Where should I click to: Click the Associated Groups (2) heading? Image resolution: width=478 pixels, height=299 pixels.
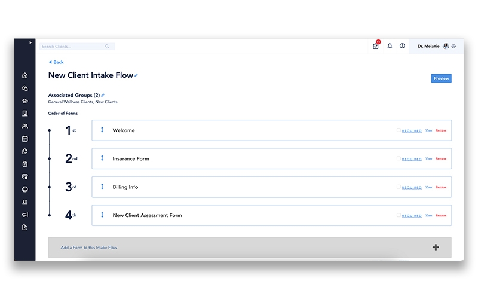click(x=74, y=95)
